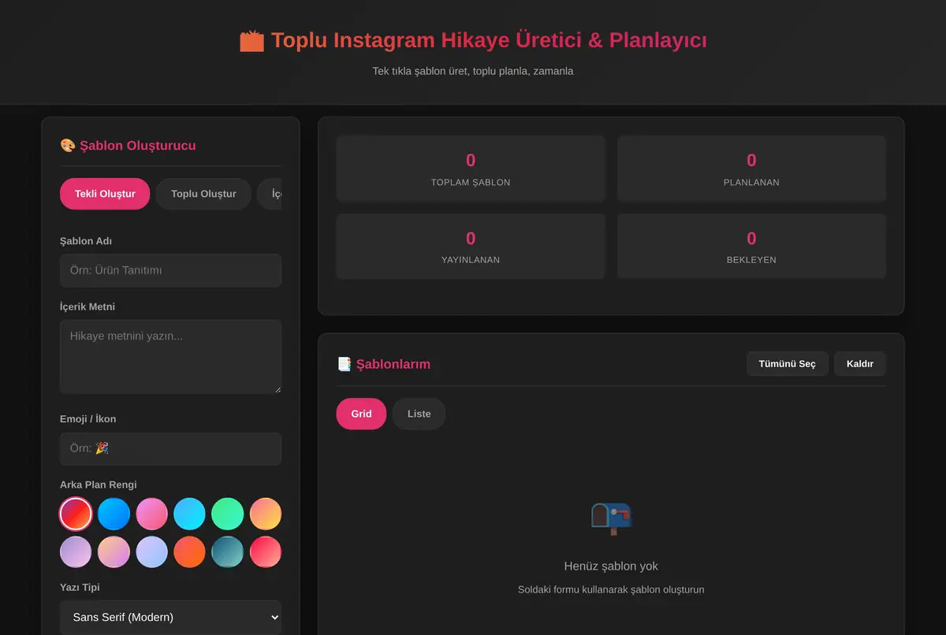Choose the lavender-purple swatch in second row
946x635 pixels.
[x=76, y=551]
